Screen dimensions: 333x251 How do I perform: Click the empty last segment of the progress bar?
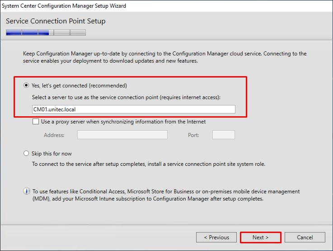(x=78, y=32)
